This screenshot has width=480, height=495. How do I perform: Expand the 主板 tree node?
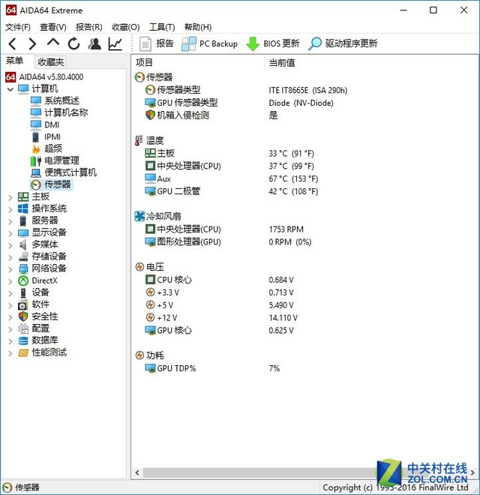pyautogui.click(x=10, y=197)
